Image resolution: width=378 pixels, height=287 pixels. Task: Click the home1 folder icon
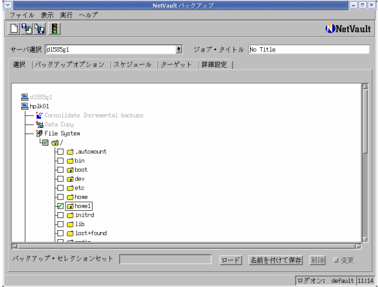[x=70, y=206]
